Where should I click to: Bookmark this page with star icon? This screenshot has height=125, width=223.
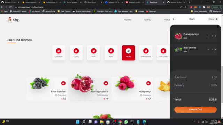coord(185,7)
